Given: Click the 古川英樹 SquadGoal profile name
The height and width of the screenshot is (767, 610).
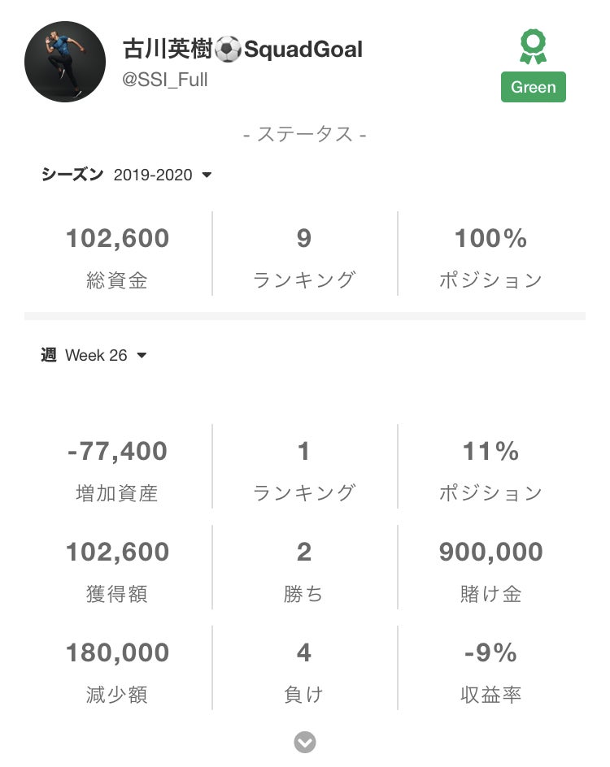Looking at the screenshot, I should [x=242, y=50].
